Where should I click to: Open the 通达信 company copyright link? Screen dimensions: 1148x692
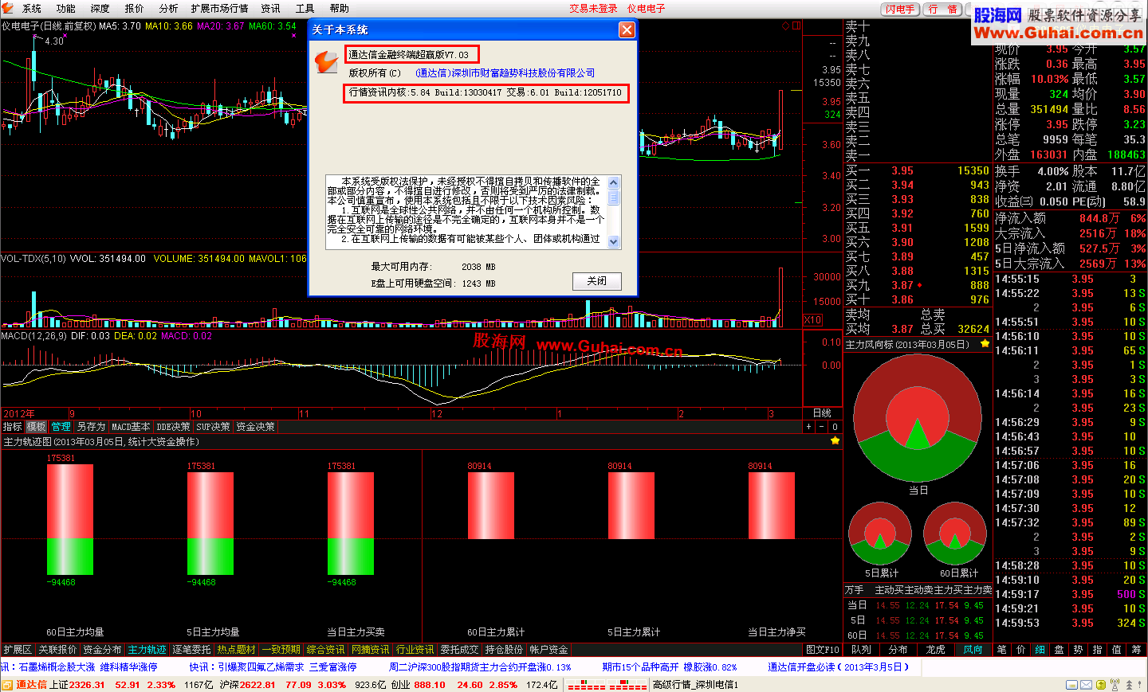point(505,72)
